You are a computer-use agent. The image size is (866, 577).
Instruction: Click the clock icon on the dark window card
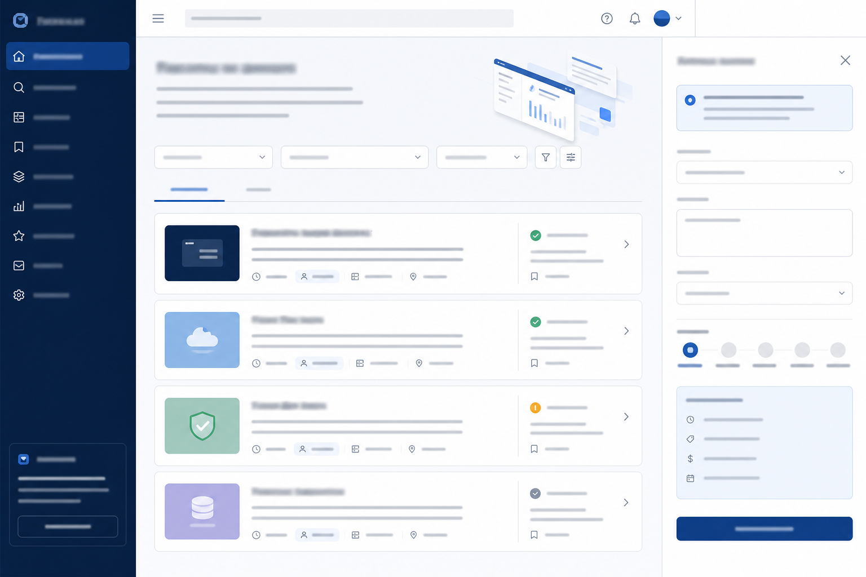click(256, 277)
